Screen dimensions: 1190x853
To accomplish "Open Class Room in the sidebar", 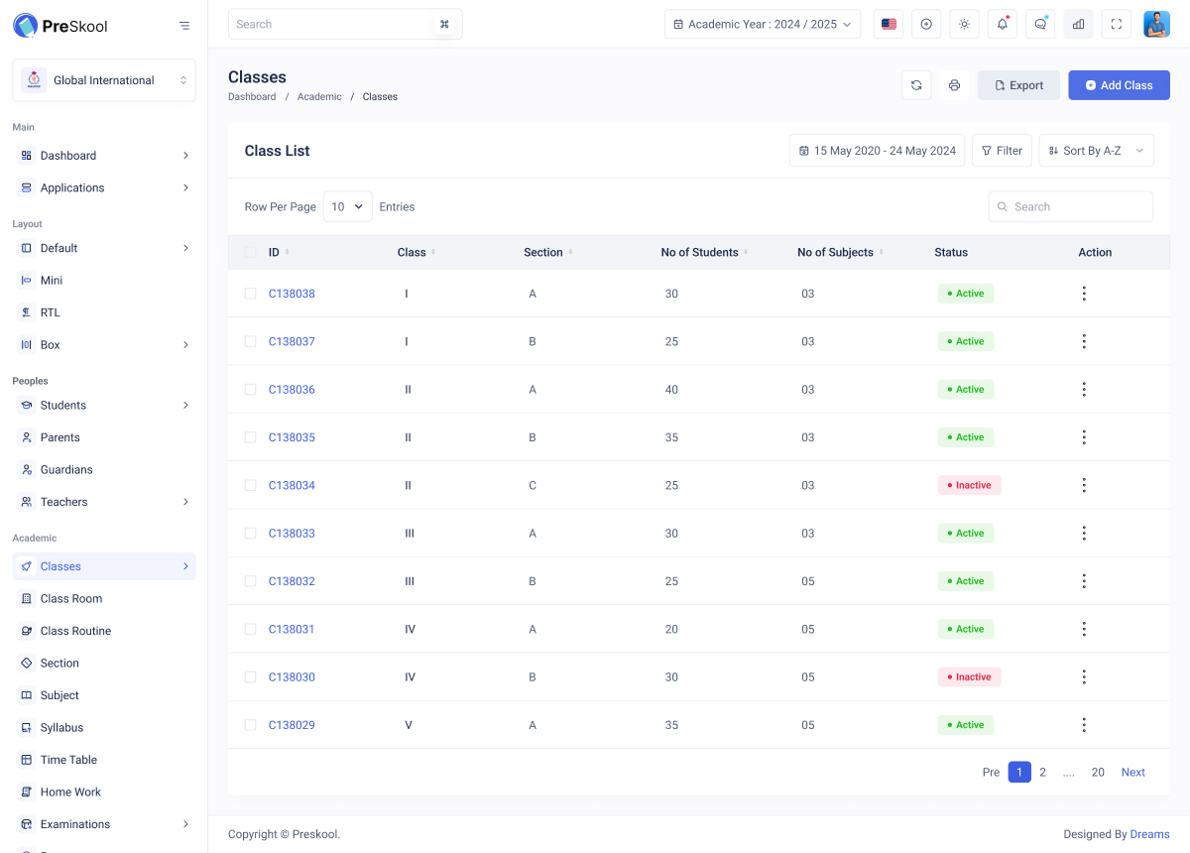I will (71, 598).
